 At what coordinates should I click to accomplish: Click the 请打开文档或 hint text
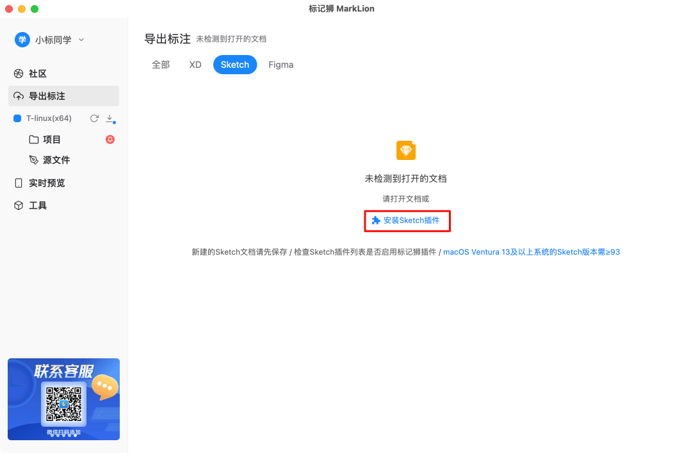pyautogui.click(x=405, y=199)
